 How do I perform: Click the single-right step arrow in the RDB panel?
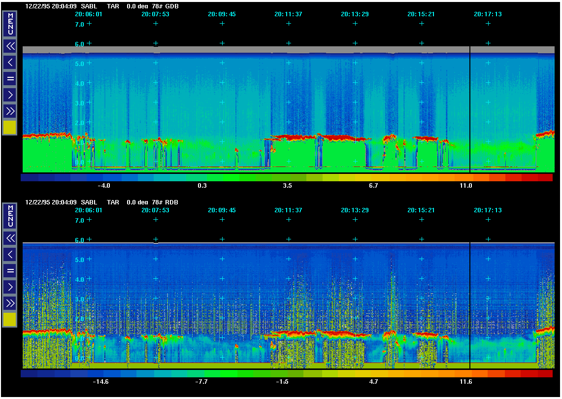(10, 287)
